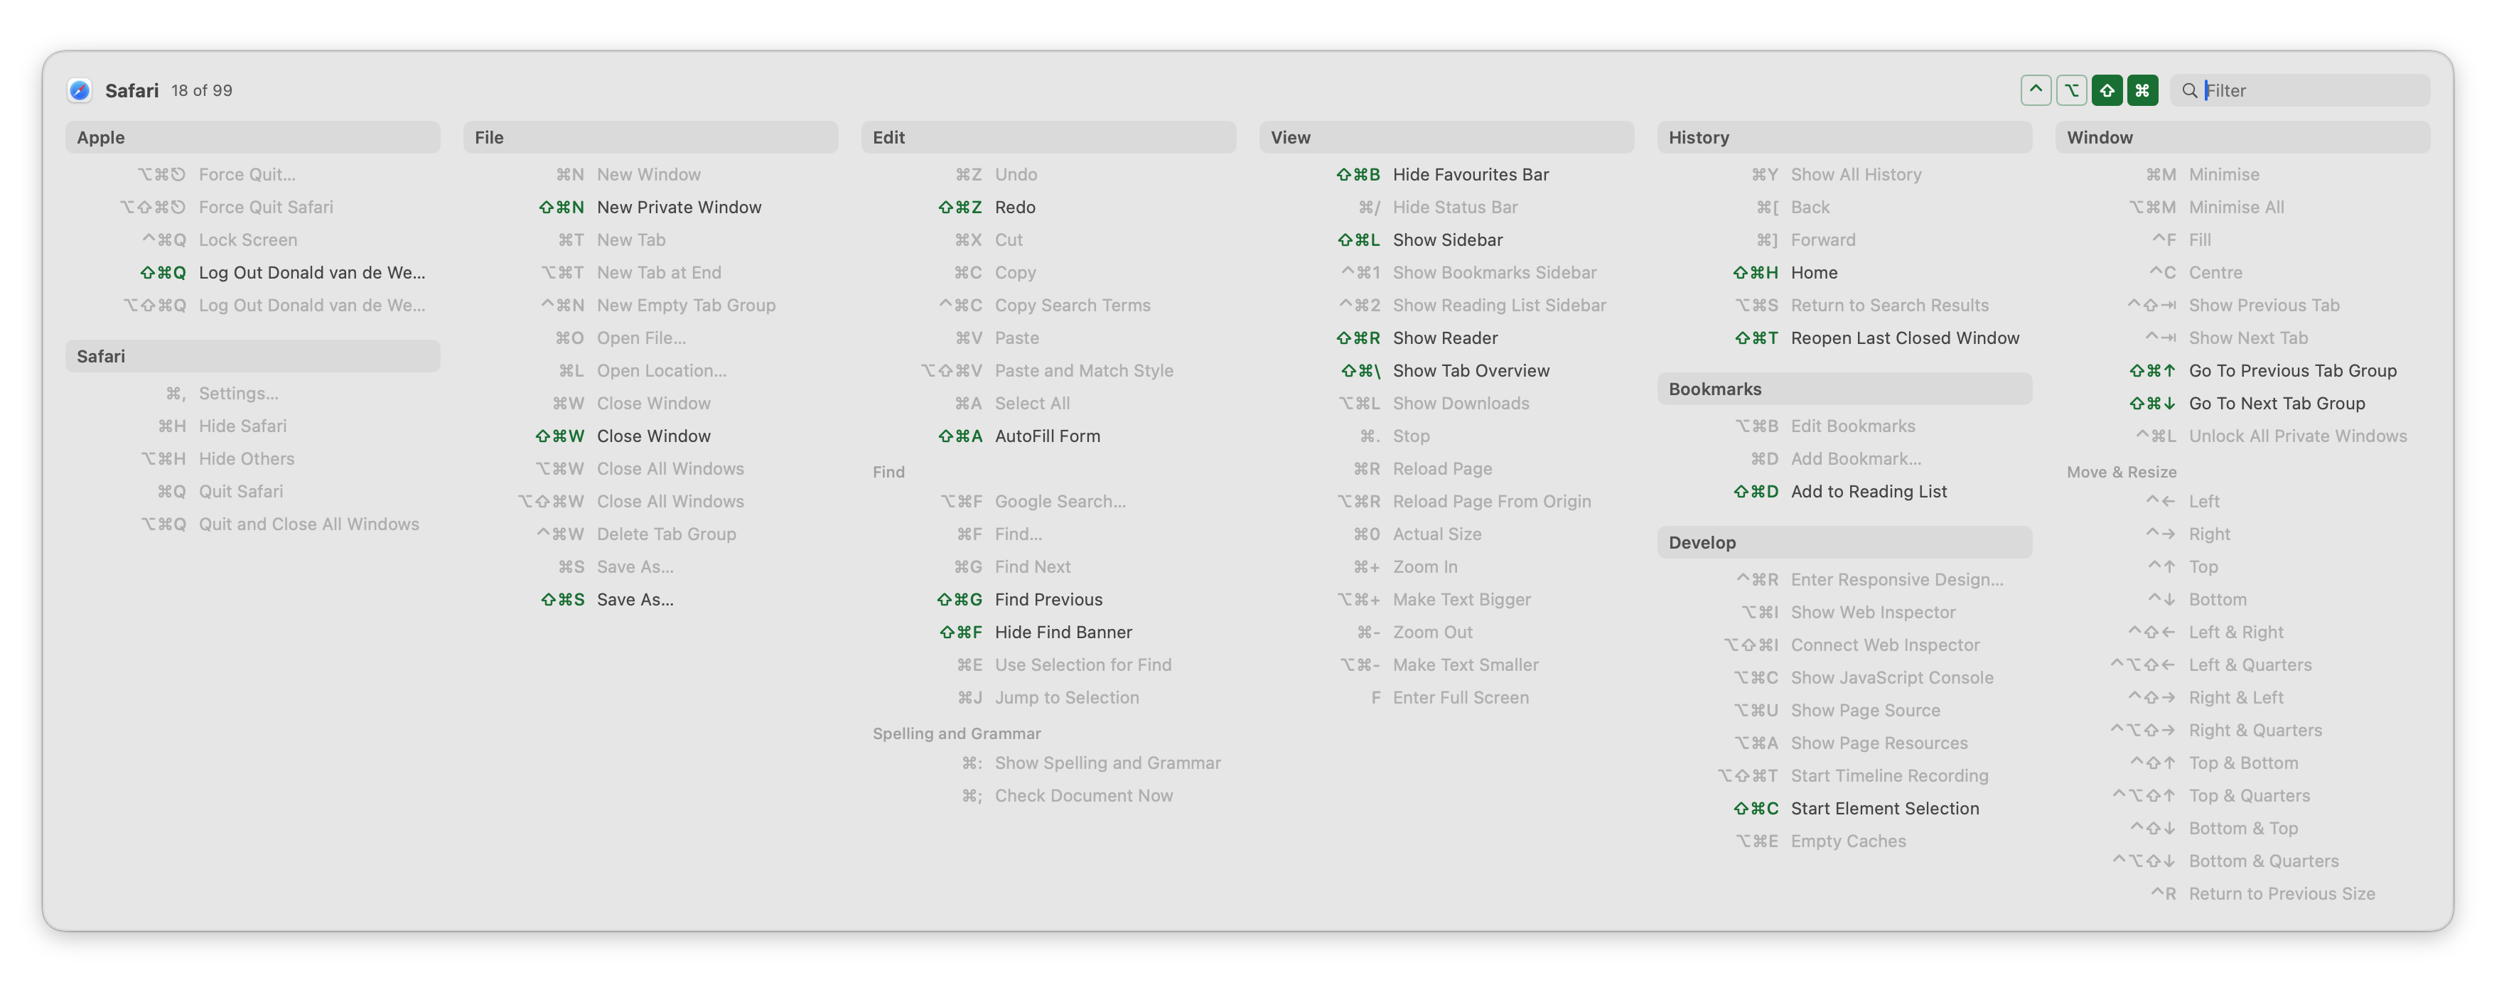Disable the Shift modifier filter
Screen dimensions: 2509x985
coord(2106,90)
